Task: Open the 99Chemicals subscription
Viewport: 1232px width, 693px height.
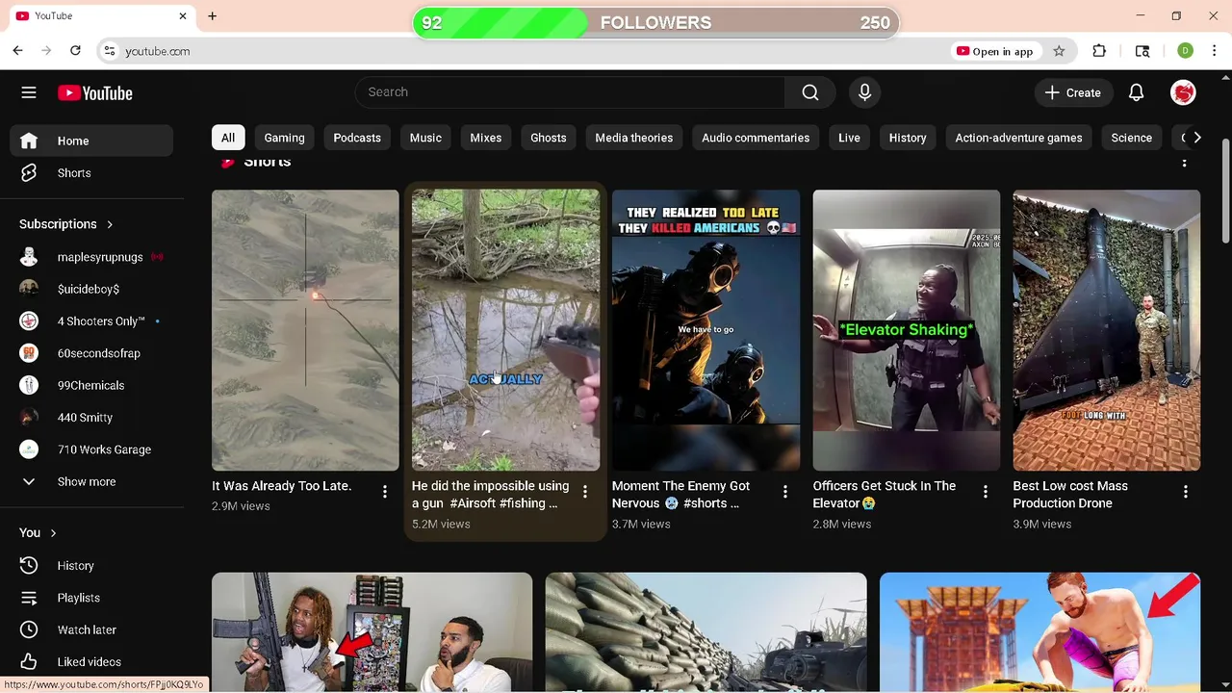Action: tap(91, 385)
